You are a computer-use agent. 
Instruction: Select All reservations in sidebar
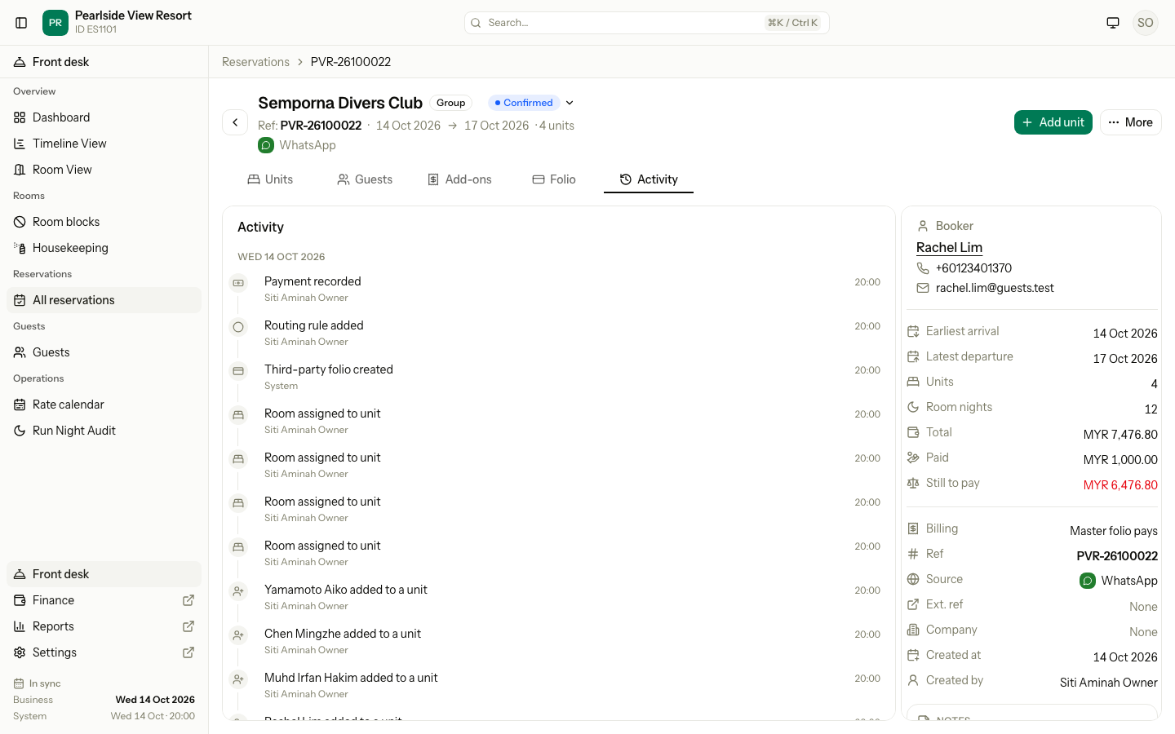click(x=104, y=300)
